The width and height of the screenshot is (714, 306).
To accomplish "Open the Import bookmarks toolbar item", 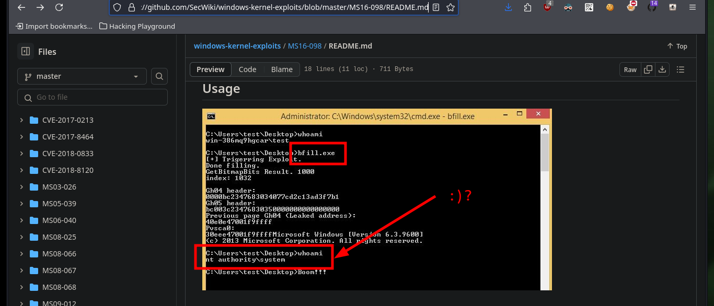I will [x=54, y=26].
